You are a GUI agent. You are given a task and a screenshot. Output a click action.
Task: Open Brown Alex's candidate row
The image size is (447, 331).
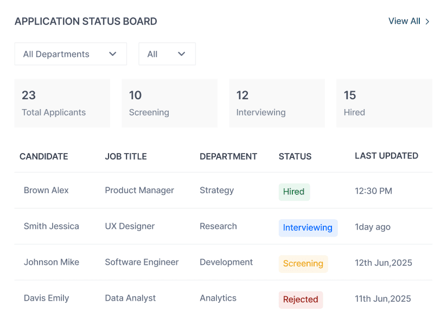pos(46,190)
